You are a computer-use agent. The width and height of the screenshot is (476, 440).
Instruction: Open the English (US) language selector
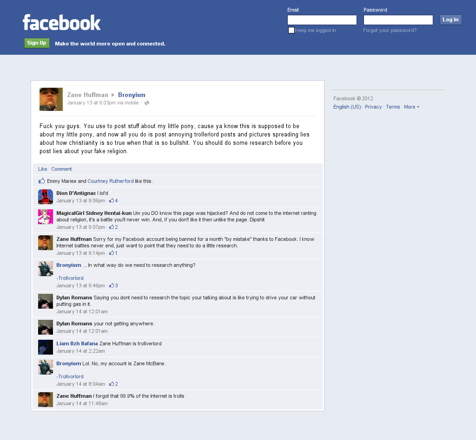347,107
